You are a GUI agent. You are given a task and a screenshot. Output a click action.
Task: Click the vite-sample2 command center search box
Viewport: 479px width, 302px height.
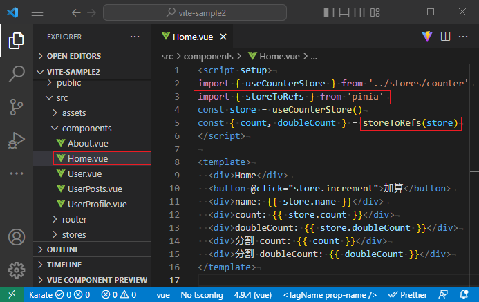click(x=195, y=12)
